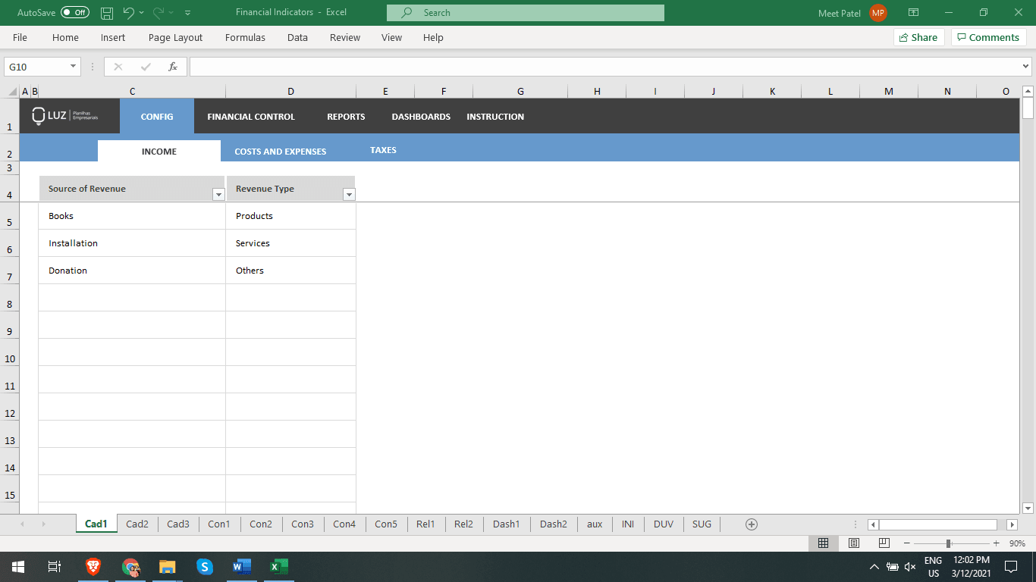Open the Source of Revenue filter dropdown
This screenshot has width=1036, height=582.
coord(218,194)
